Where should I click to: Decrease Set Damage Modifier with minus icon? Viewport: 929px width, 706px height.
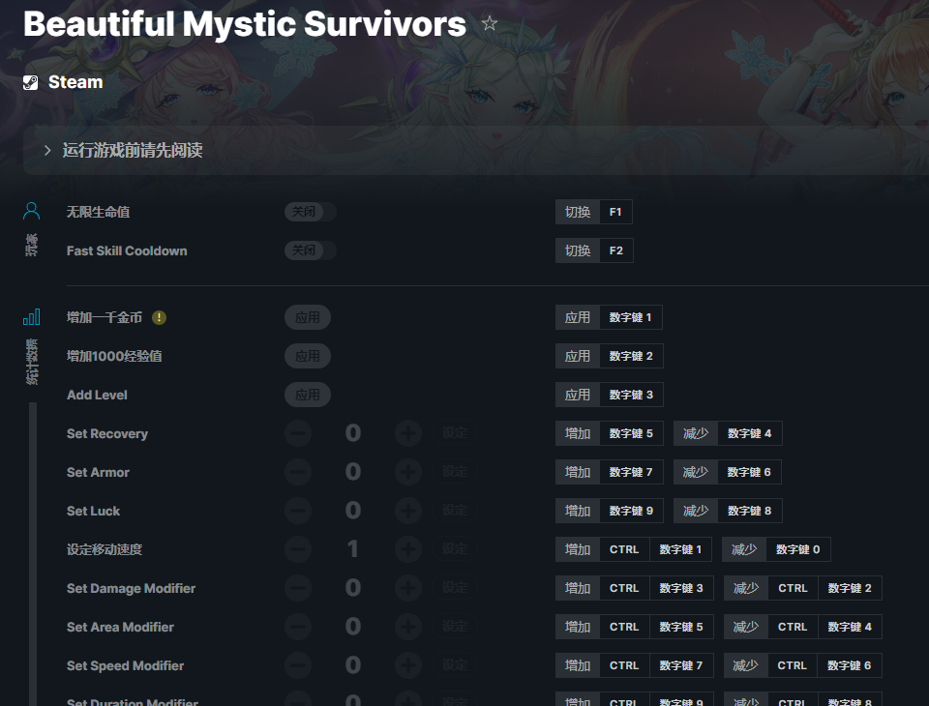tap(298, 588)
